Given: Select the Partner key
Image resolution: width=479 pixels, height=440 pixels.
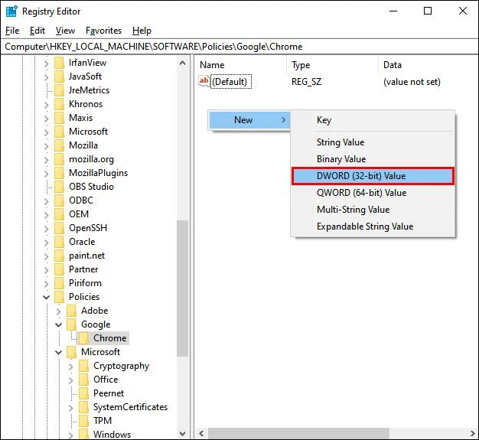Looking at the screenshot, I should [83, 269].
